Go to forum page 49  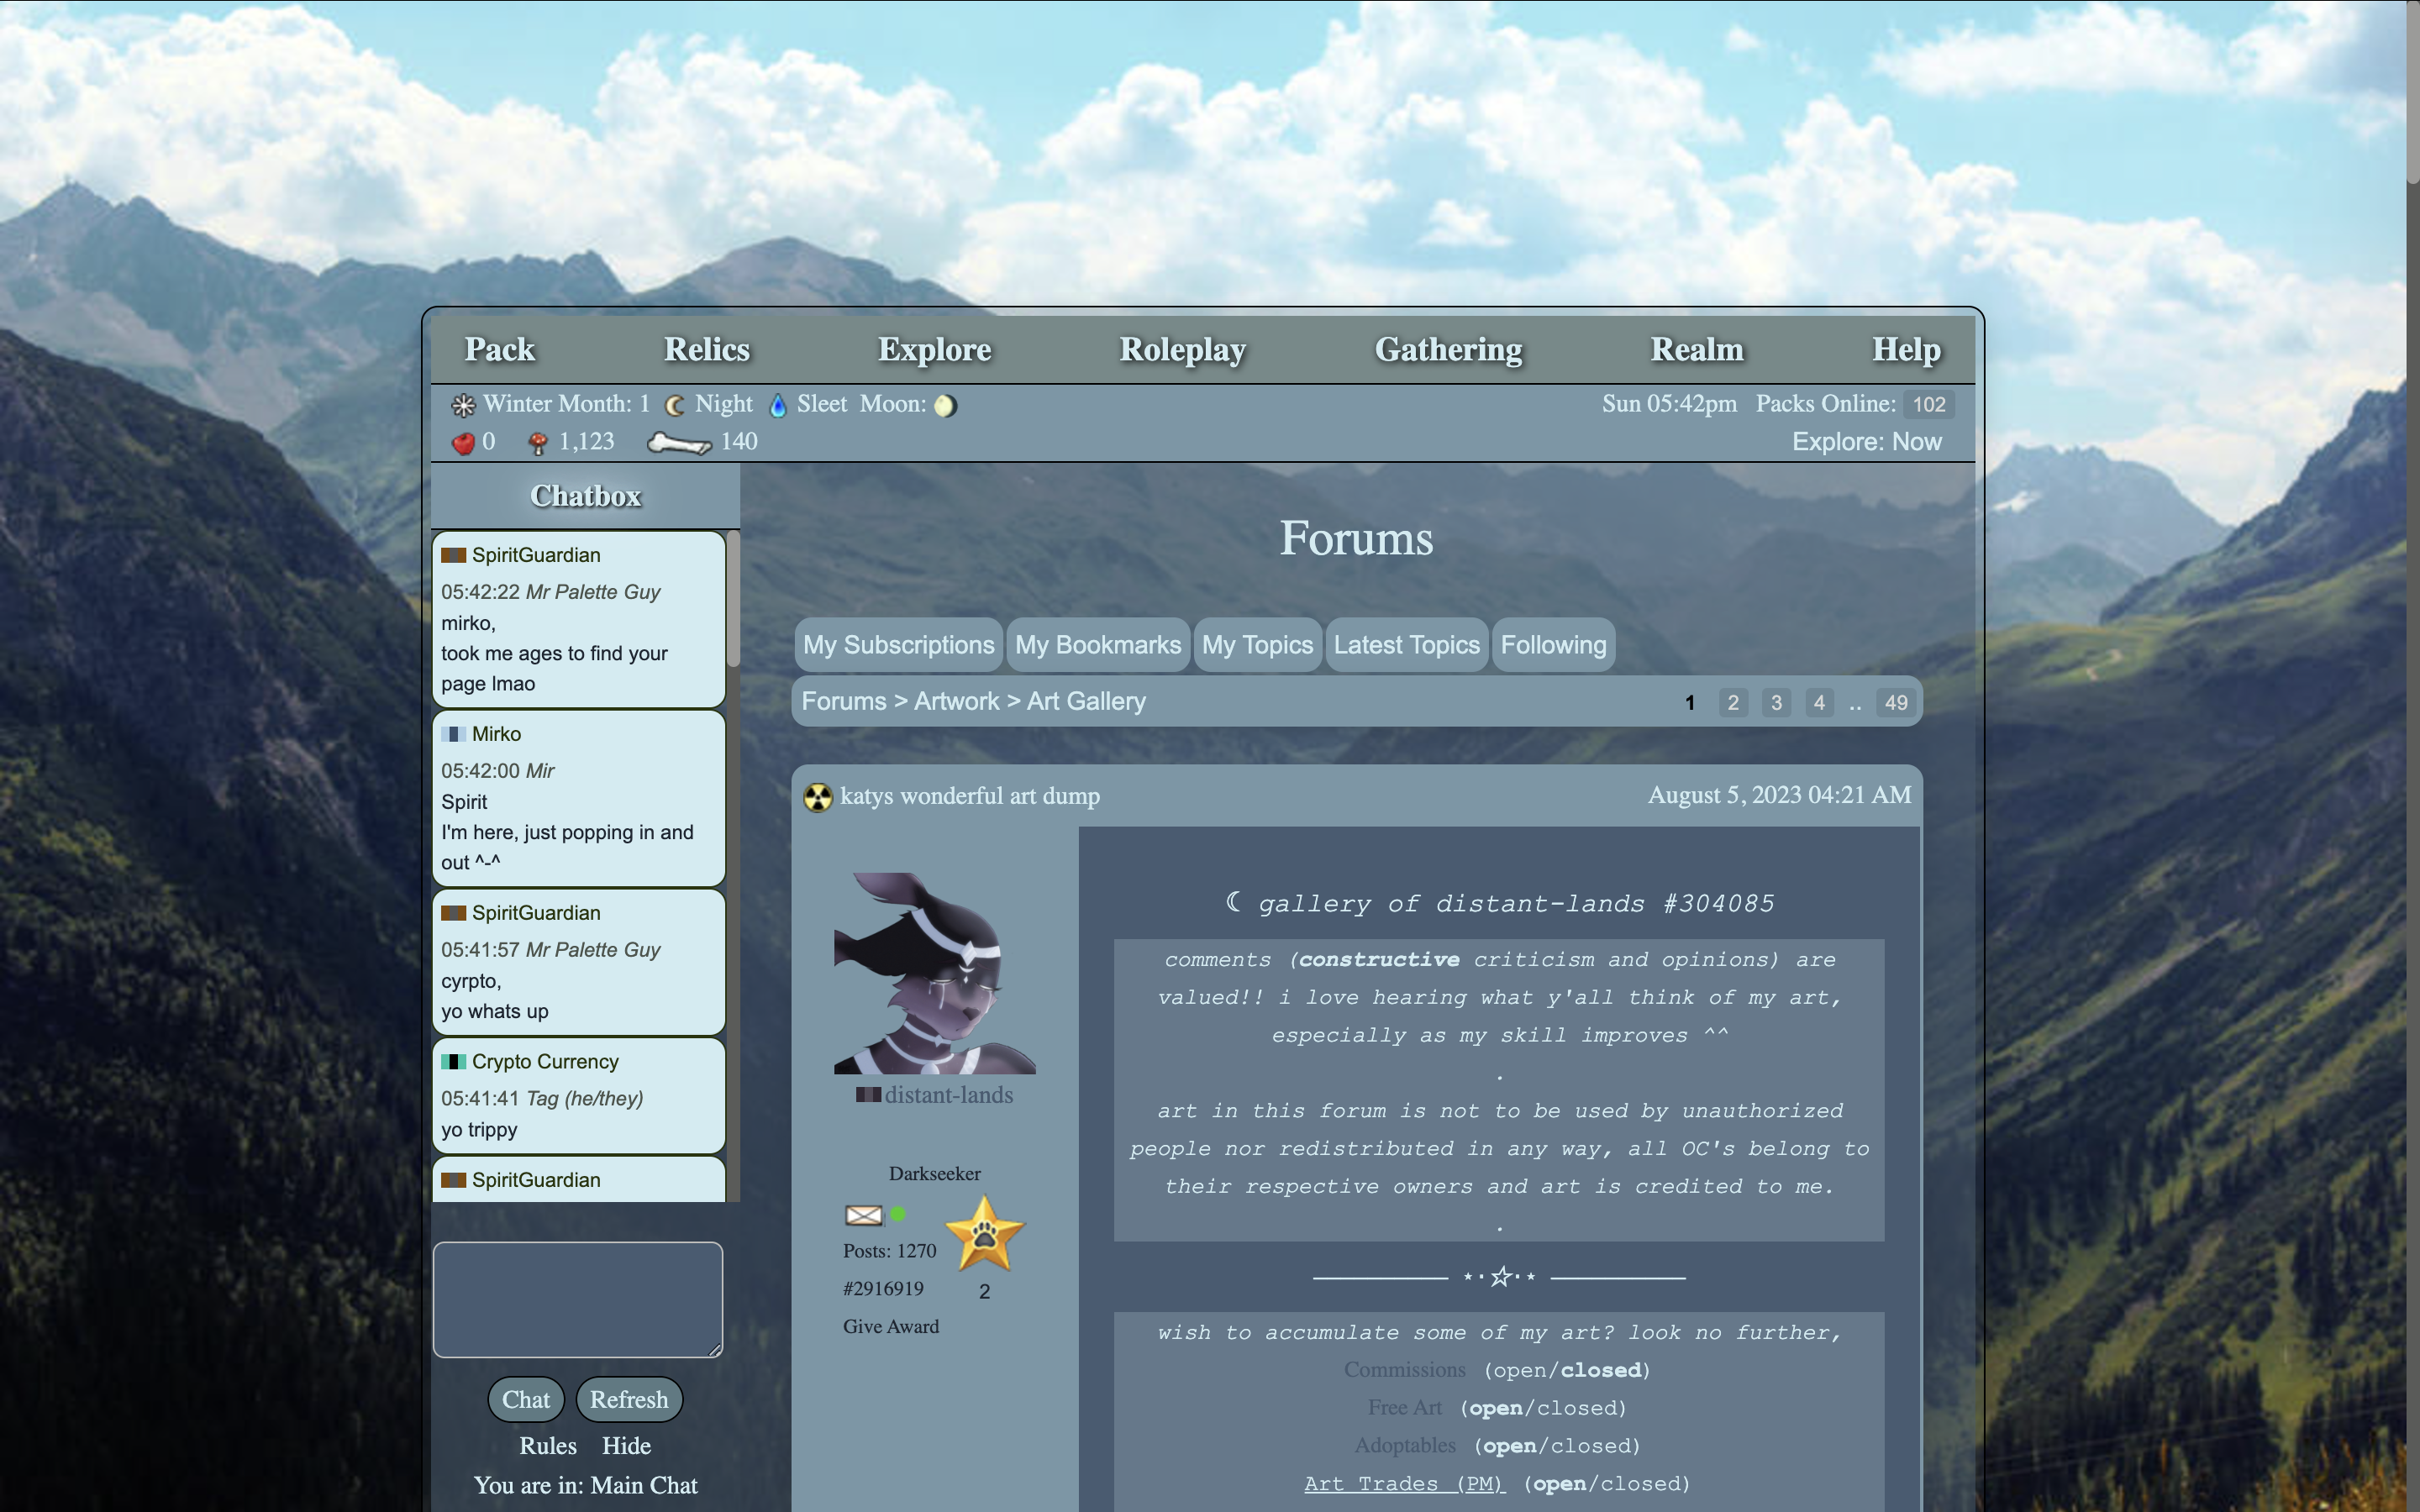click(x=1895, y=703)
